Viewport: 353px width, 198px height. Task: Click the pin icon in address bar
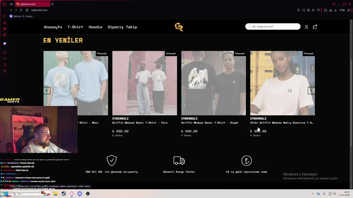click(x=298, y=10)
